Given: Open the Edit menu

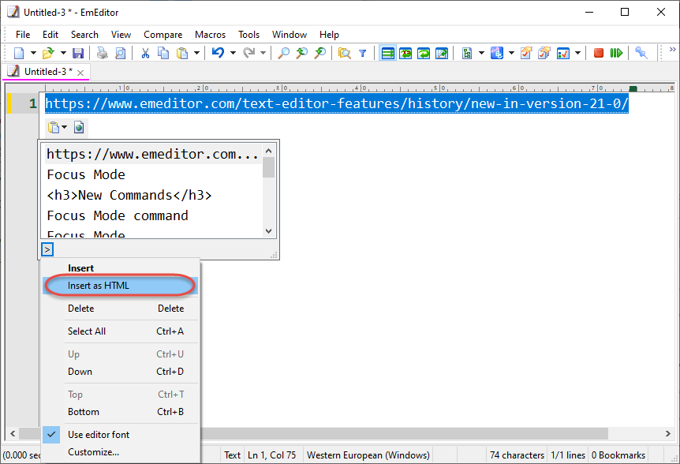Looking at the screenshot, I should coord(50,35).
